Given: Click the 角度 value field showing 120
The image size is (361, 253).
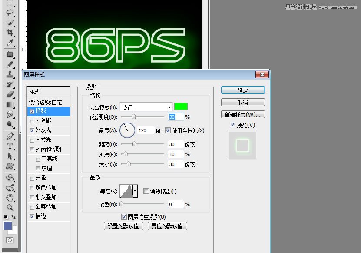Looking at the screenshot, I should 146,130.
